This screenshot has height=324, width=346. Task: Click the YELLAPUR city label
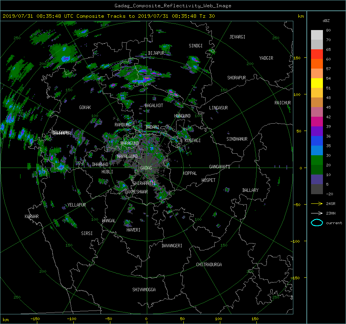[x=77, y=205]
